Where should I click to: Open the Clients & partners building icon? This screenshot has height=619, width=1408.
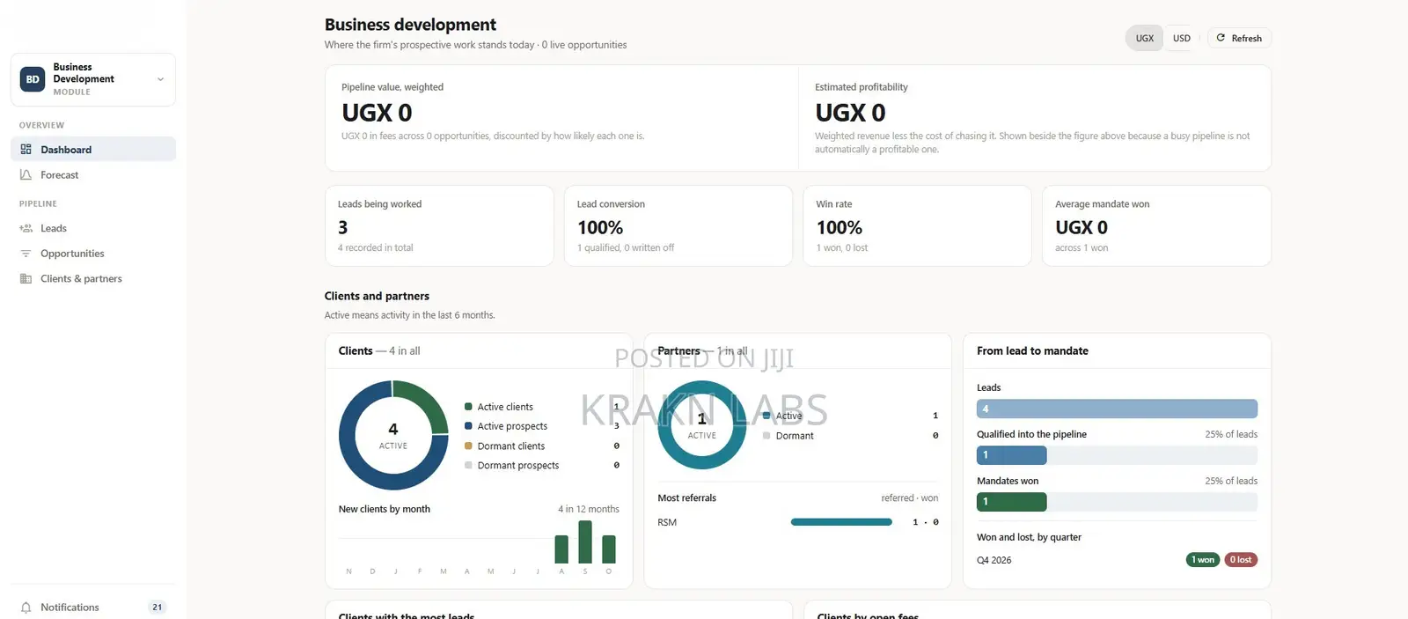[x=26, y=279]
